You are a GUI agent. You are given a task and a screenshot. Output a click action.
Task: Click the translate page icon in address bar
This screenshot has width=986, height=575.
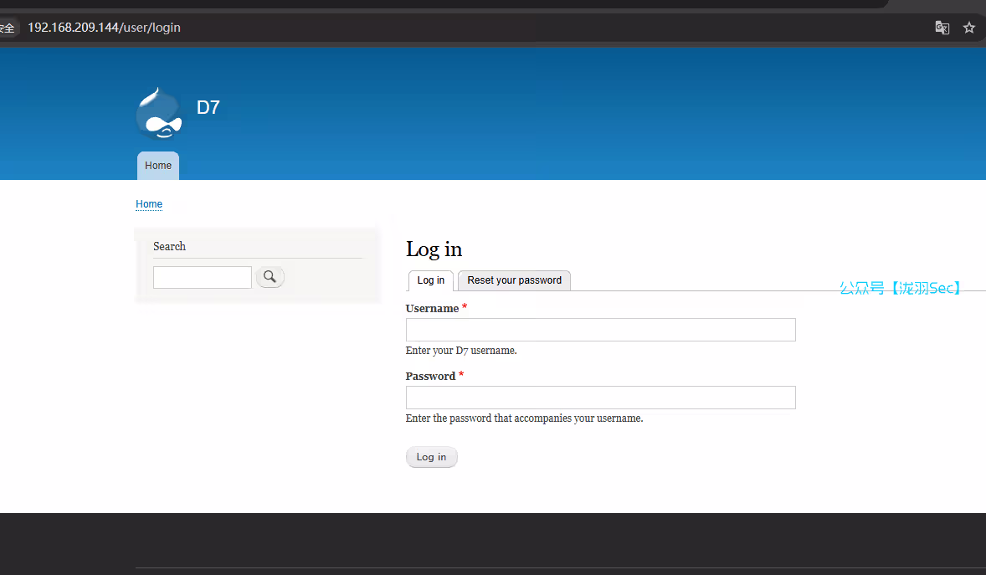[x=942, y=28]
